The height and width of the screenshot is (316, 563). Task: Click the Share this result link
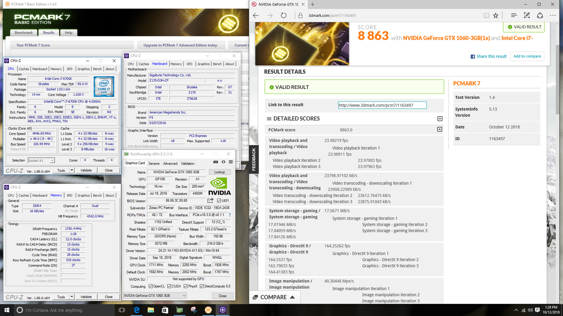pos(489,56)
